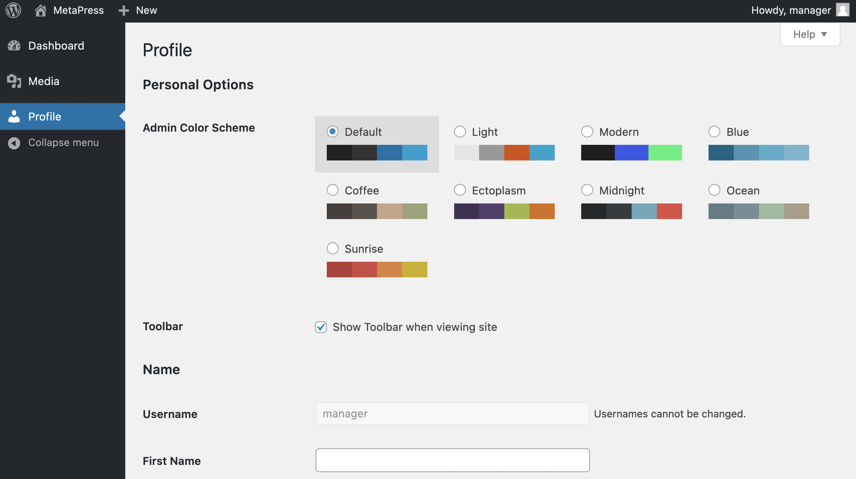Screen dimensions: 856x479
Task: Visit the MetaPress site link
Action: coord(78,10)
